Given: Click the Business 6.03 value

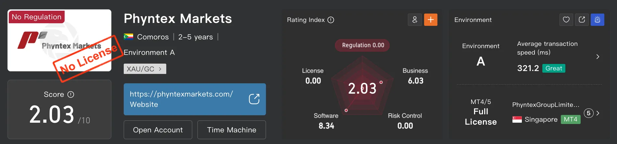Looking at the screenshot, I should click(416, 81).
